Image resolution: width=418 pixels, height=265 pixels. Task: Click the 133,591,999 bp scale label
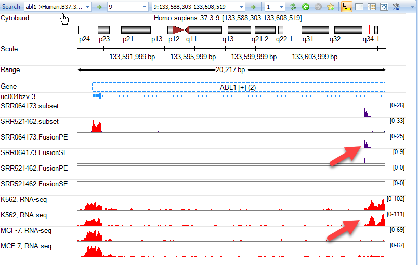point(132,57)
